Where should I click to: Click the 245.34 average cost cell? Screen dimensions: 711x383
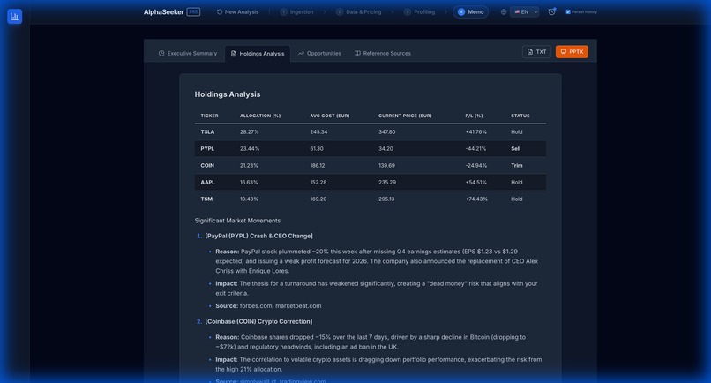pos(318,132)
